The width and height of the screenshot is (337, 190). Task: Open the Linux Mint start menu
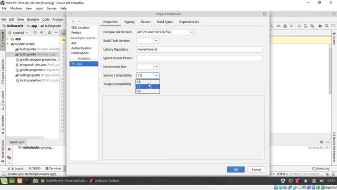coord(4,180)
